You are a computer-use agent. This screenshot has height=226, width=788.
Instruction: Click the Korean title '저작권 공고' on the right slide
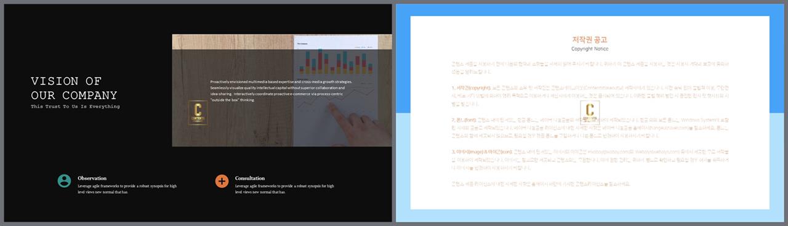click(590, 39)
